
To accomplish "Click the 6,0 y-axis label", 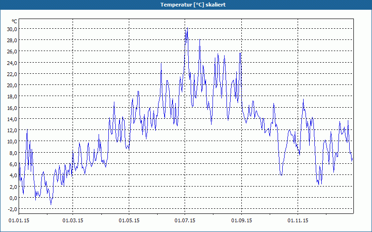I will click(13, 164).
